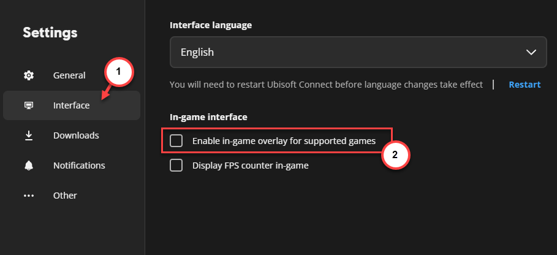Click the Interface monitor icon in sidebar
The image size is (557, 255).
[29, 105]
